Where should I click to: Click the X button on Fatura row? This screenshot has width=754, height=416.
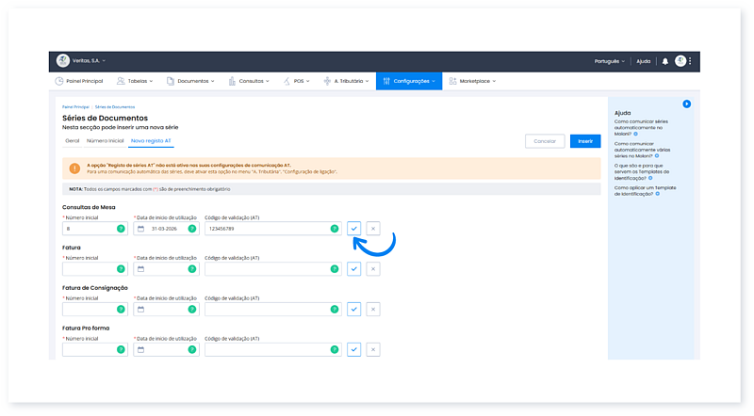tap(373, 269)
